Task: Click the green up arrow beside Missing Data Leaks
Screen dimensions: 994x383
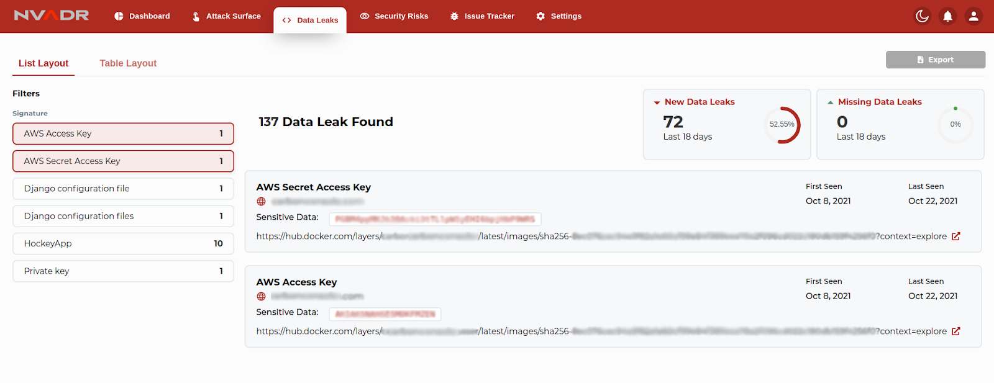Action: [830, 102]
